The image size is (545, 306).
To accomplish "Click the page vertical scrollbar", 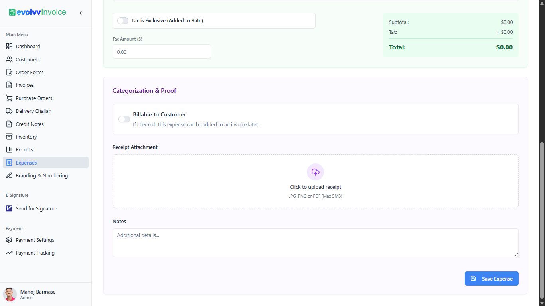I will (x=541, y=221).
